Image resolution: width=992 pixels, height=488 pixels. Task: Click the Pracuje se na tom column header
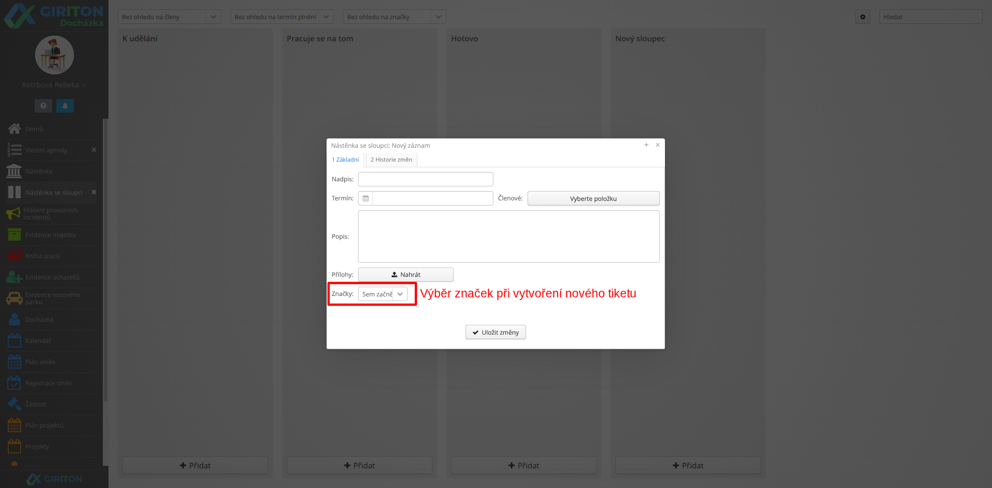320,38
